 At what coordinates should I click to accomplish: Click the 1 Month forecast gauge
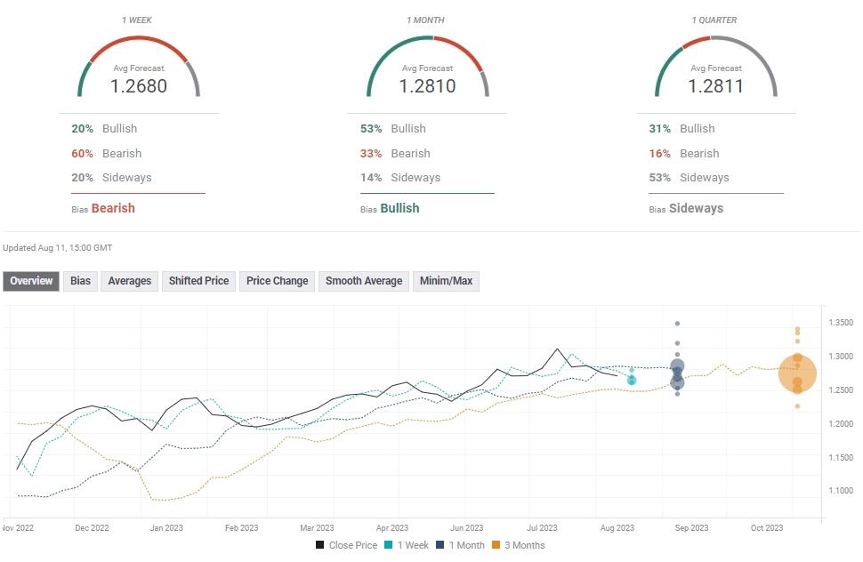point(427,71)
